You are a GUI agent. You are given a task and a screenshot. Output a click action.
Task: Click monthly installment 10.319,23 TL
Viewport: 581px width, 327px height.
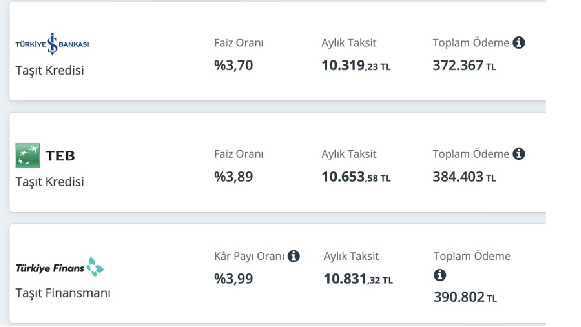356,66
